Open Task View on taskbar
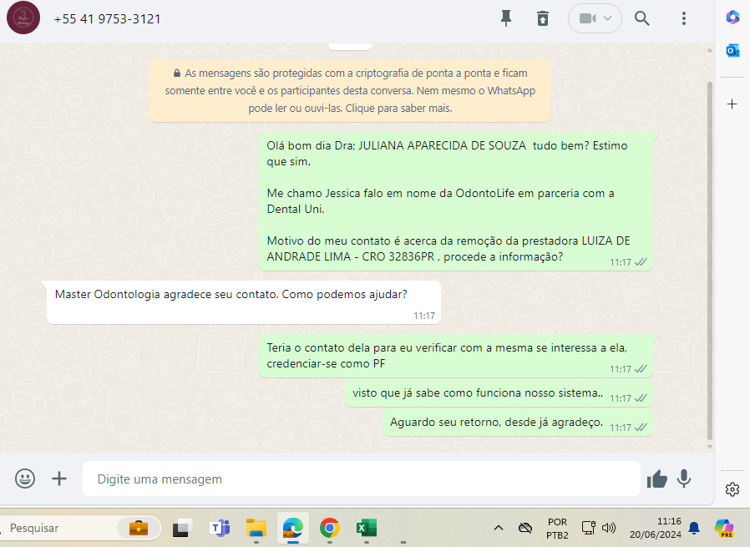750x547 pixels. pos(182,528)
